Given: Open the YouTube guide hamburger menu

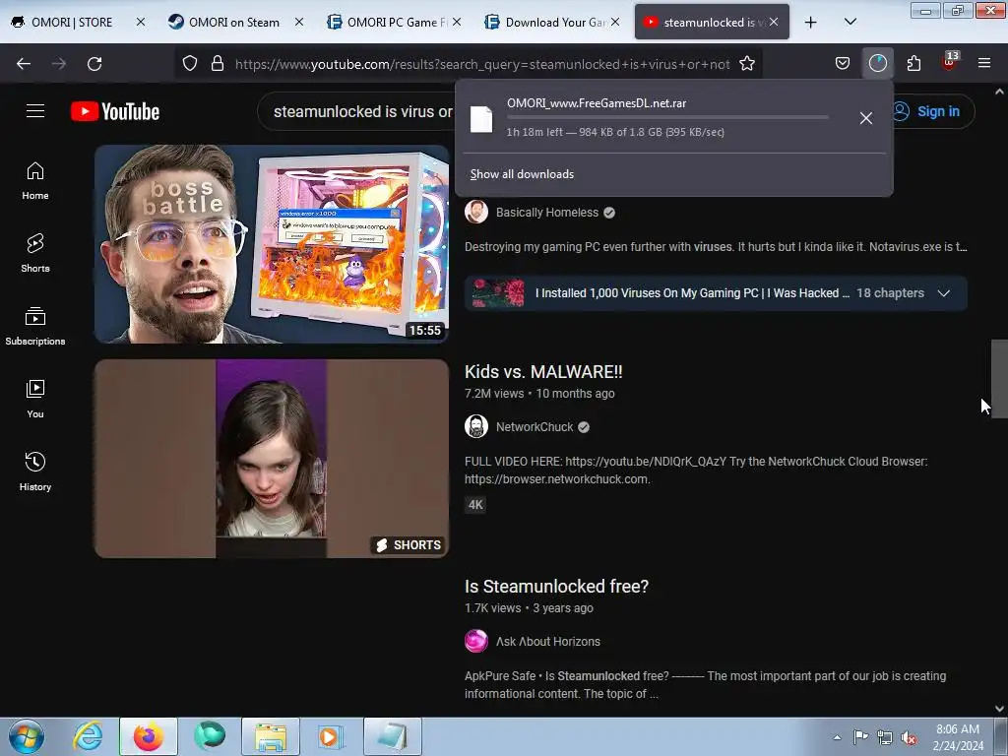Looking at the screenshot, I should [35, 111].
